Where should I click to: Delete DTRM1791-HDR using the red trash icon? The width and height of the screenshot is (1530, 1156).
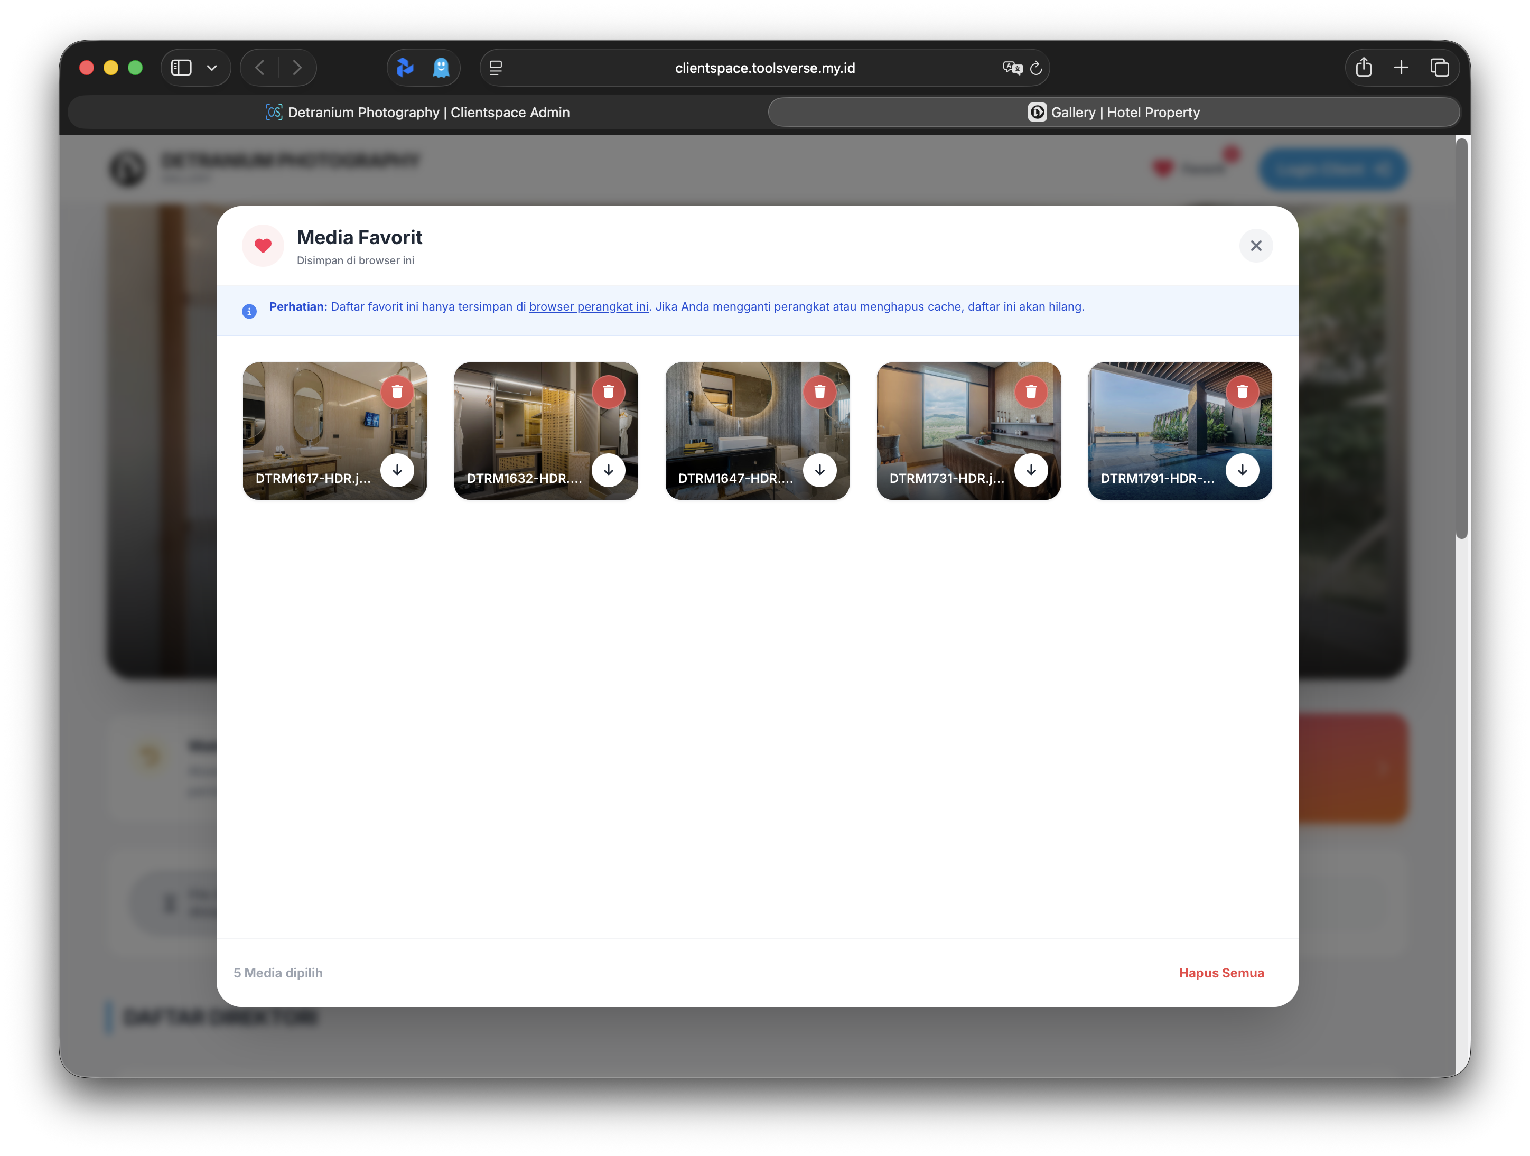pyautogui.click(x=1242, y=391)
